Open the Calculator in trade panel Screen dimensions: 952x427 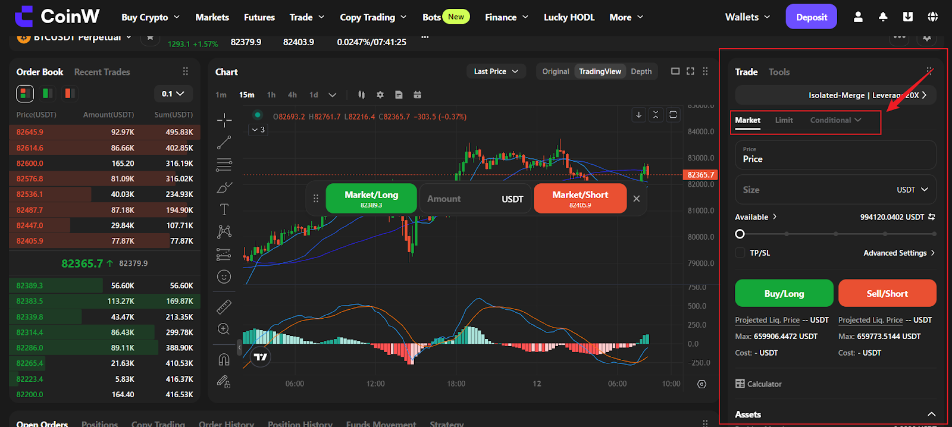[x=759, y=384]
